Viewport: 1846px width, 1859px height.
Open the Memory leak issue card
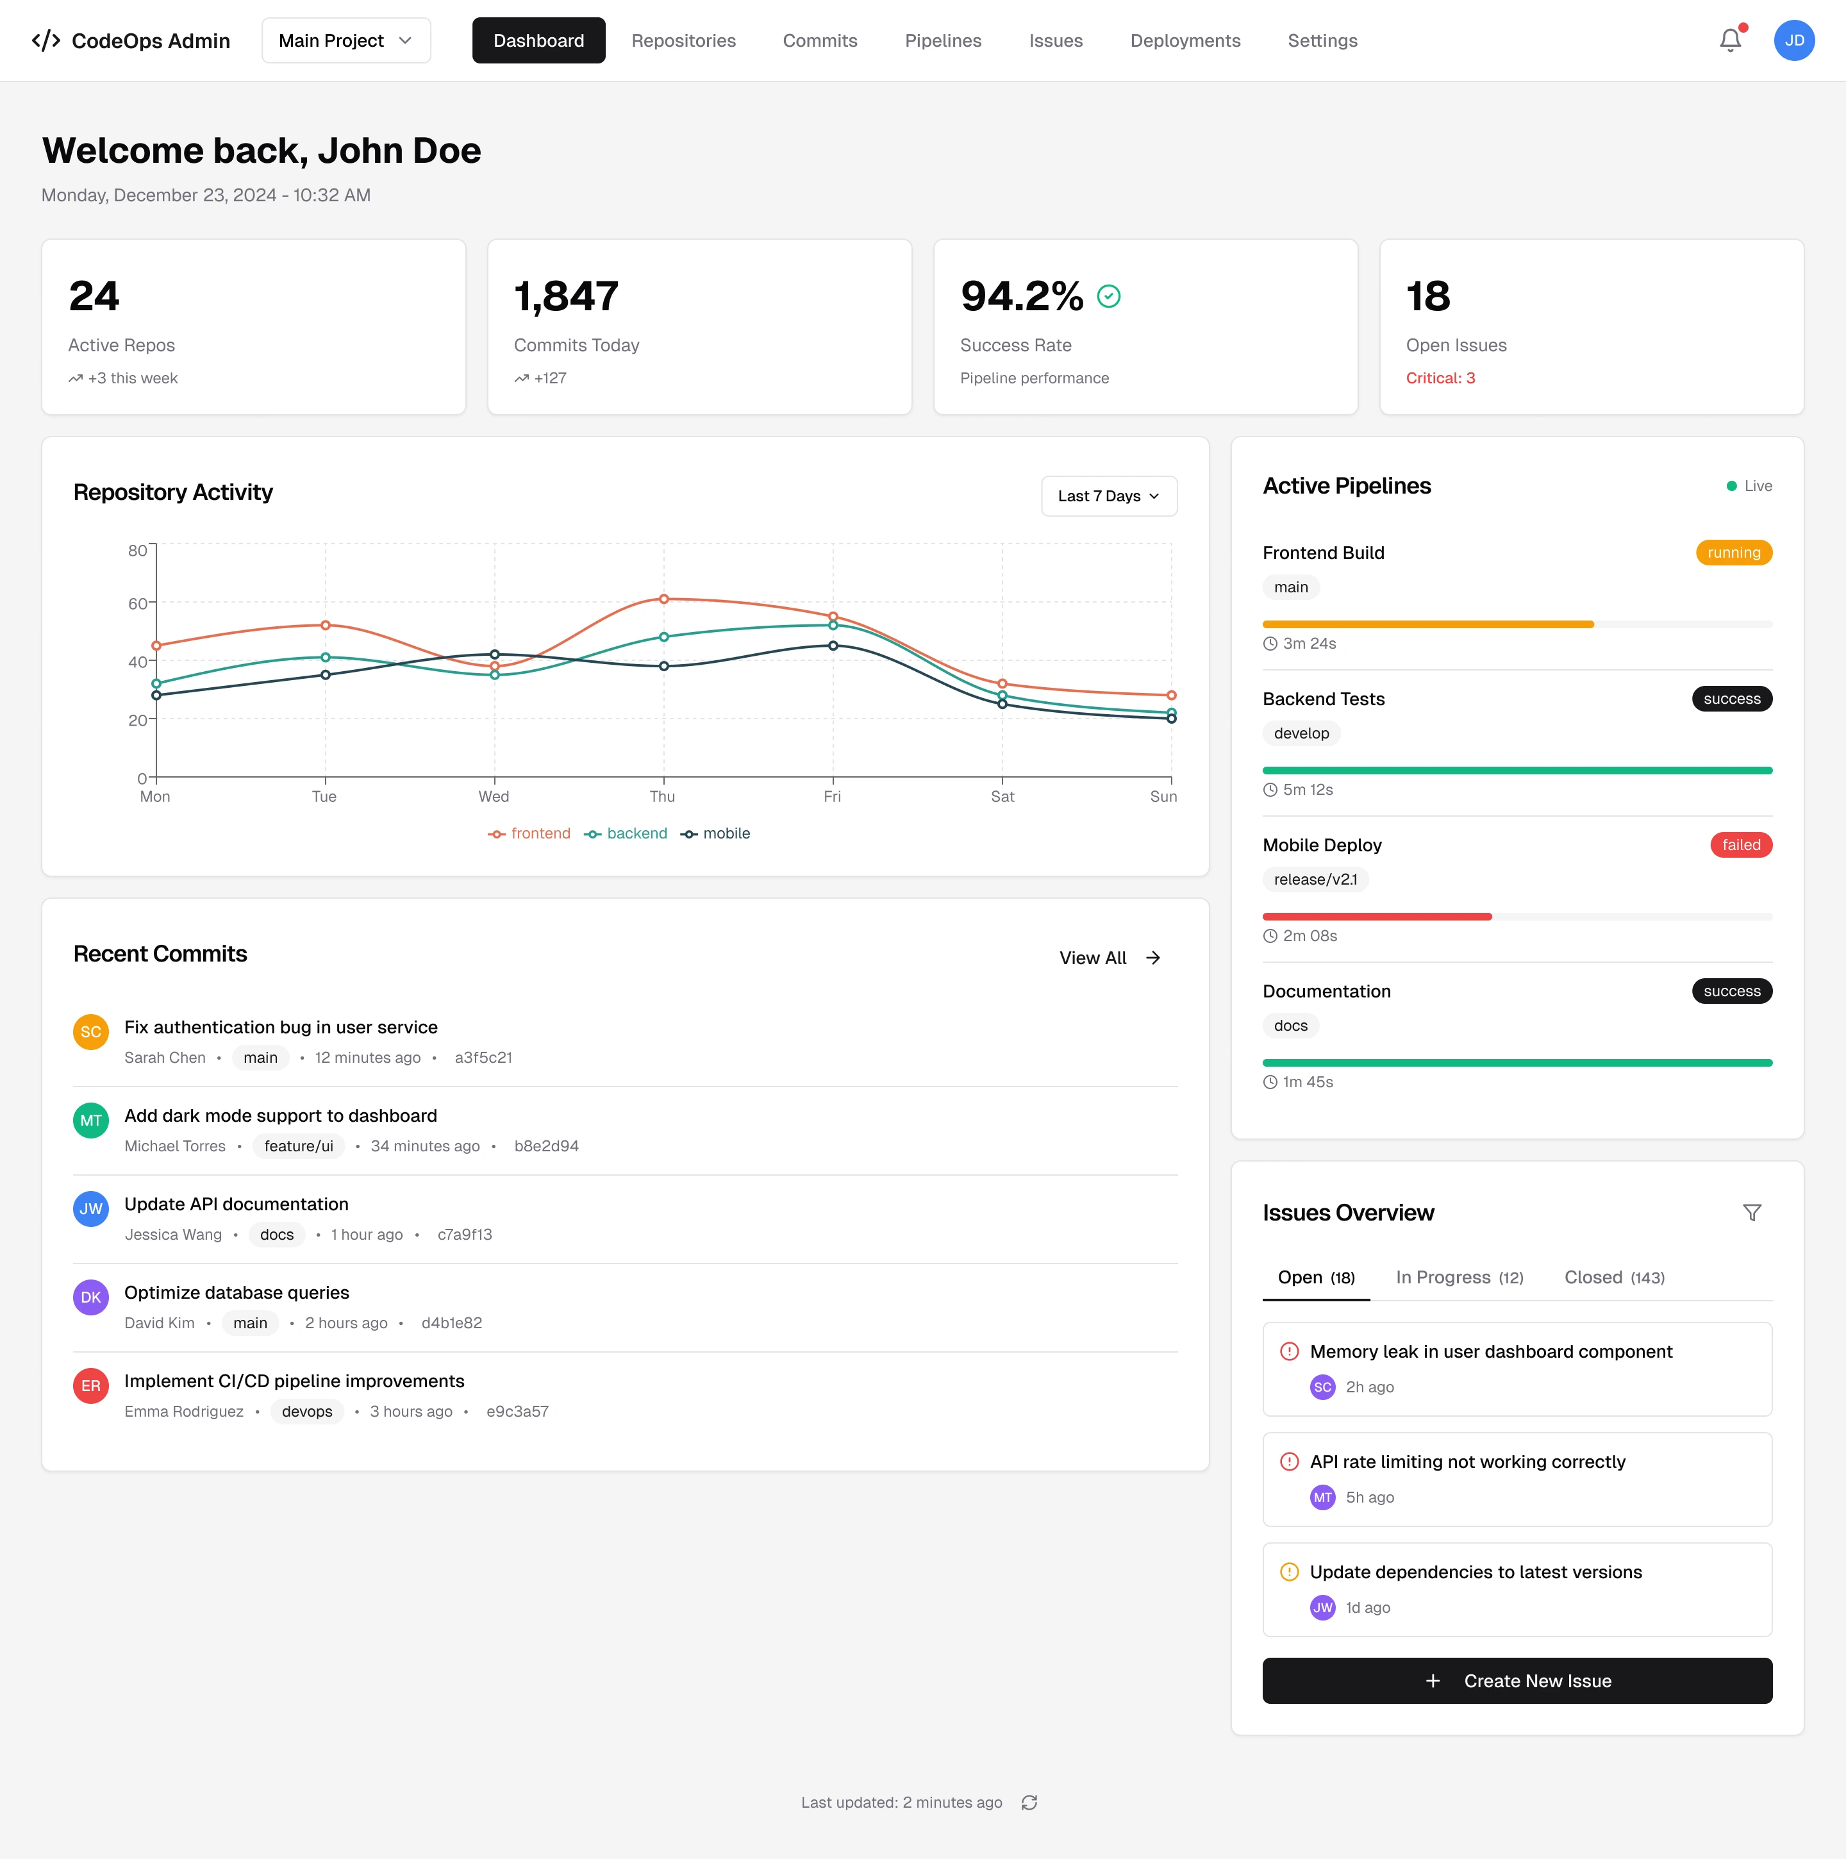point(1516,1368)
